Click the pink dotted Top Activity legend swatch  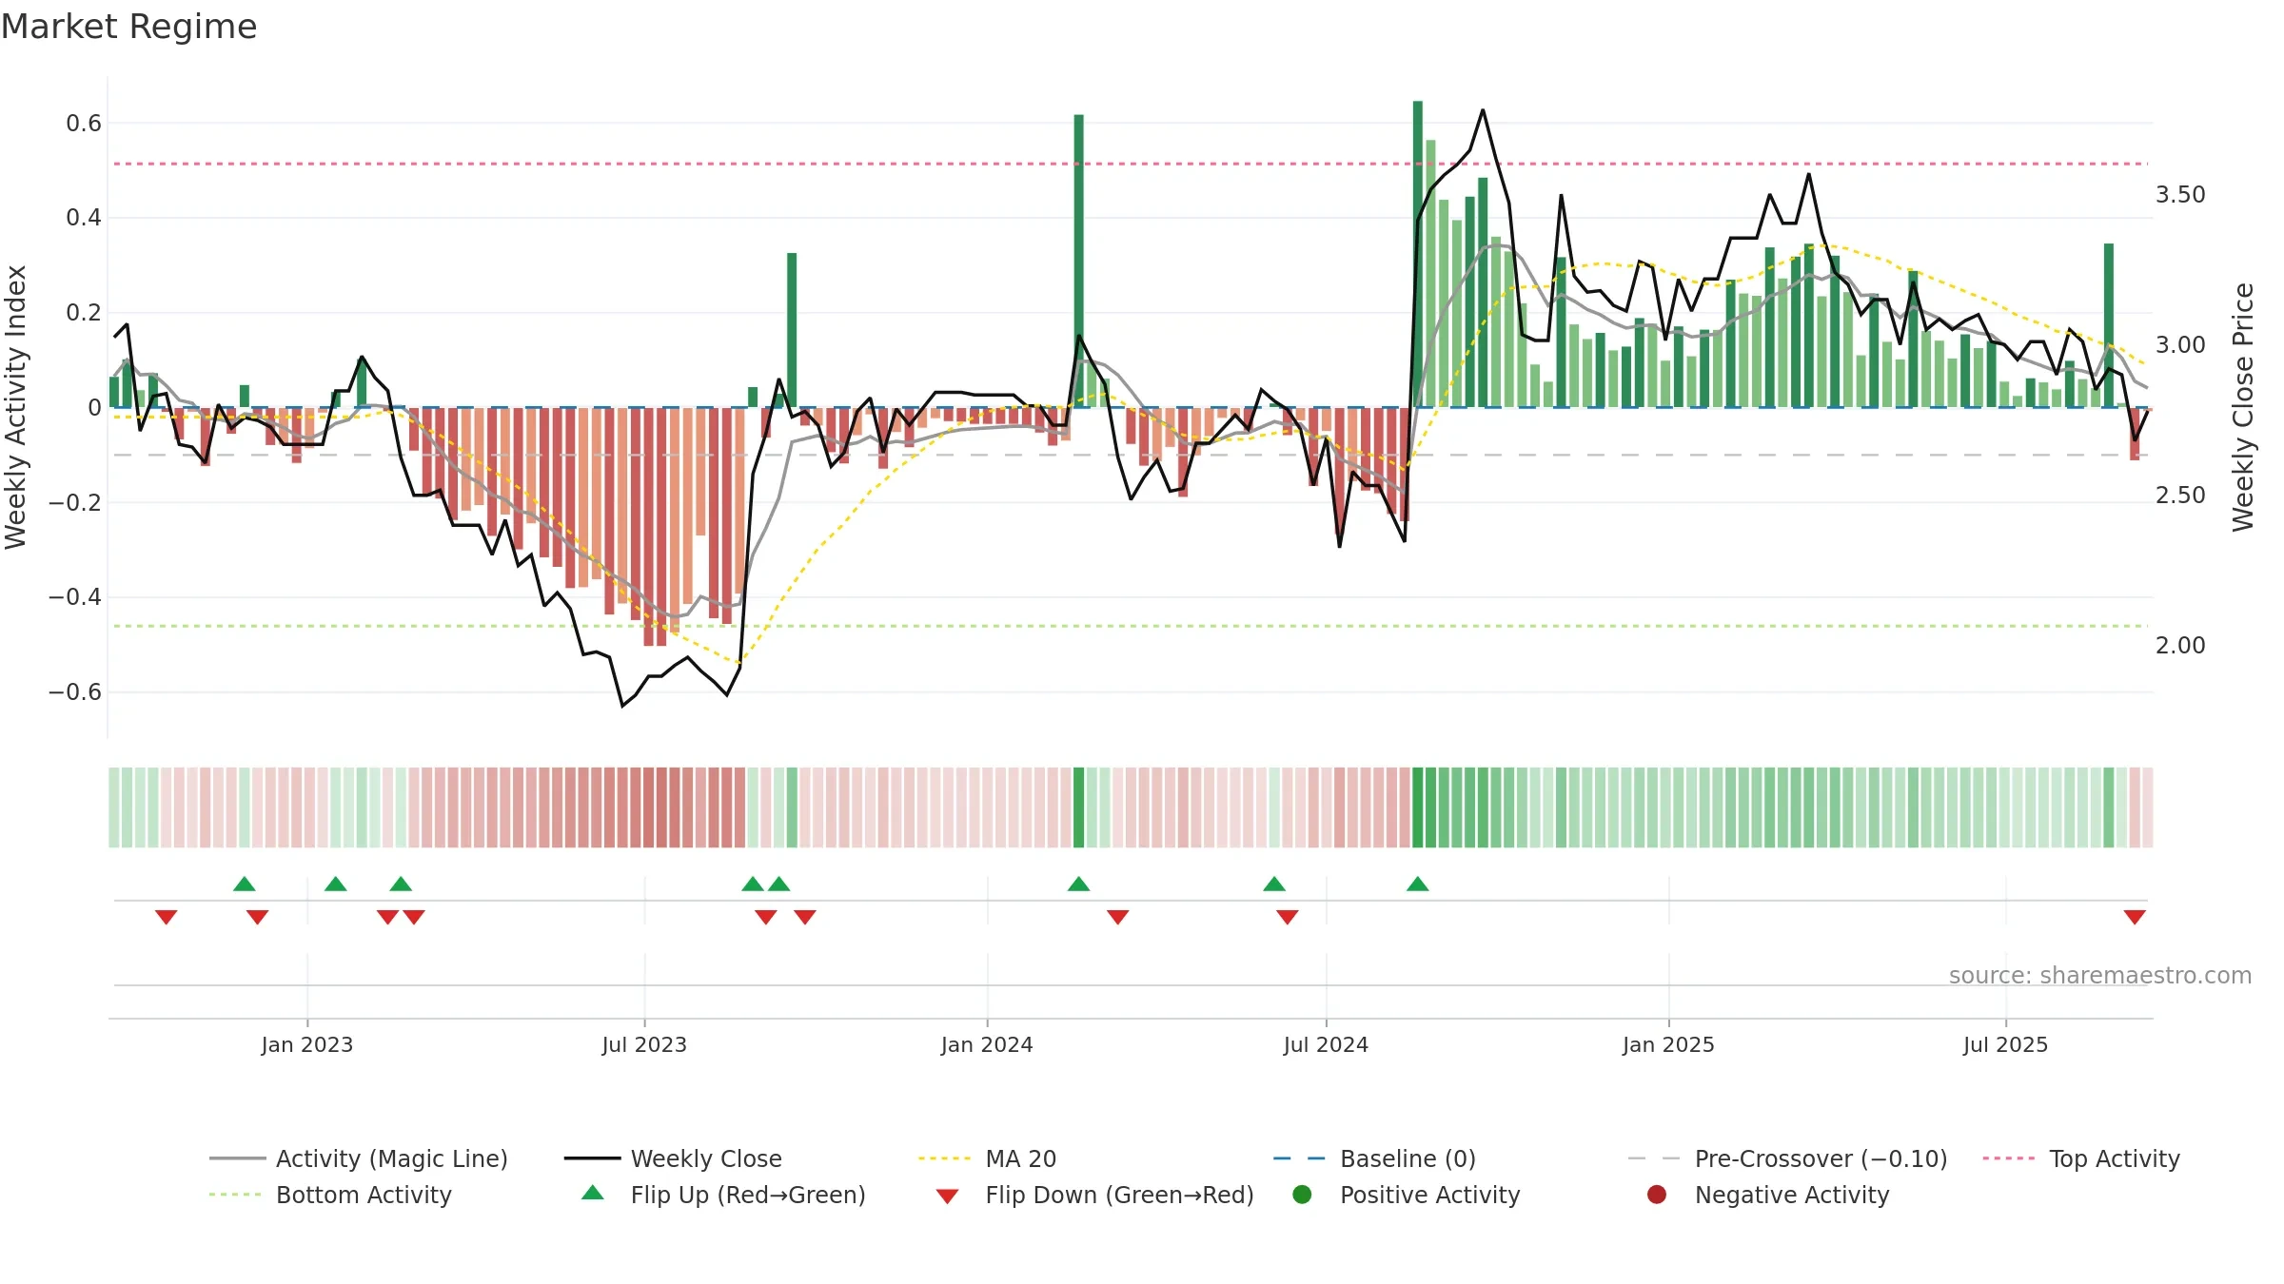pyautogui.click(x=2009, y=1158)
